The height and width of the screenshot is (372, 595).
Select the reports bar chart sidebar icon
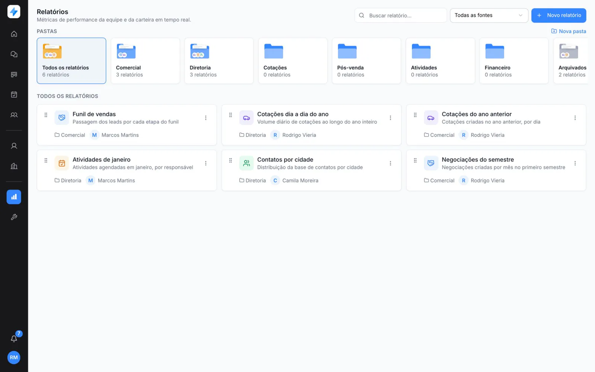tap(14, 197)
